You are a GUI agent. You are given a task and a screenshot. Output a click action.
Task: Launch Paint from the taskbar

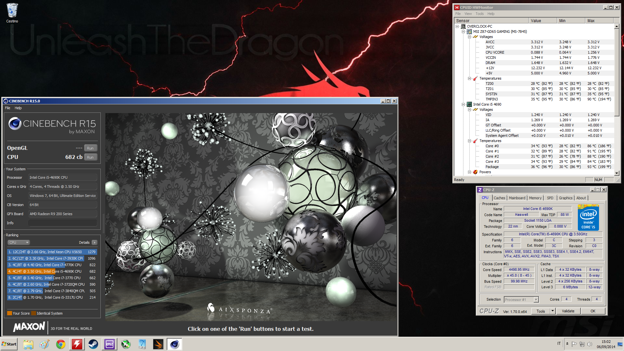pos(45,344)
